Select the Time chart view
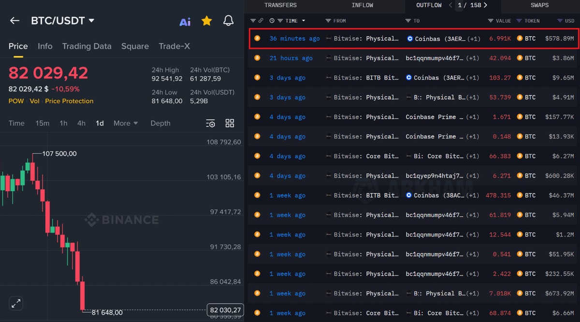Screen dimensions: 580x322 click(x=16, y=124)
